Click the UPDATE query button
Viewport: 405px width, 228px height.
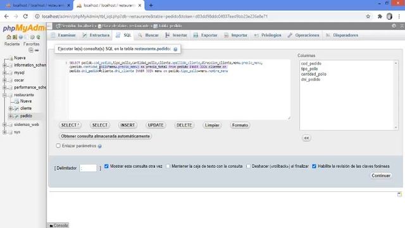(x=156, y=125)
